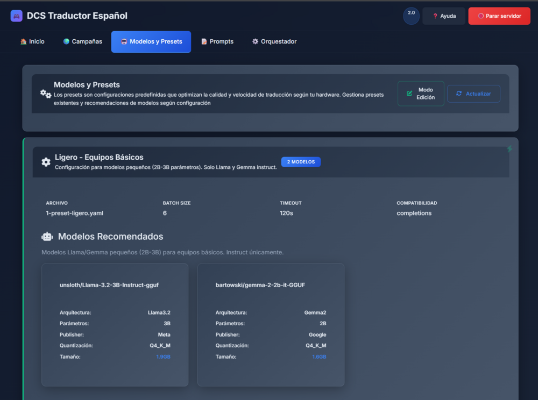Open the Orquestador tab

pos(274,41)
